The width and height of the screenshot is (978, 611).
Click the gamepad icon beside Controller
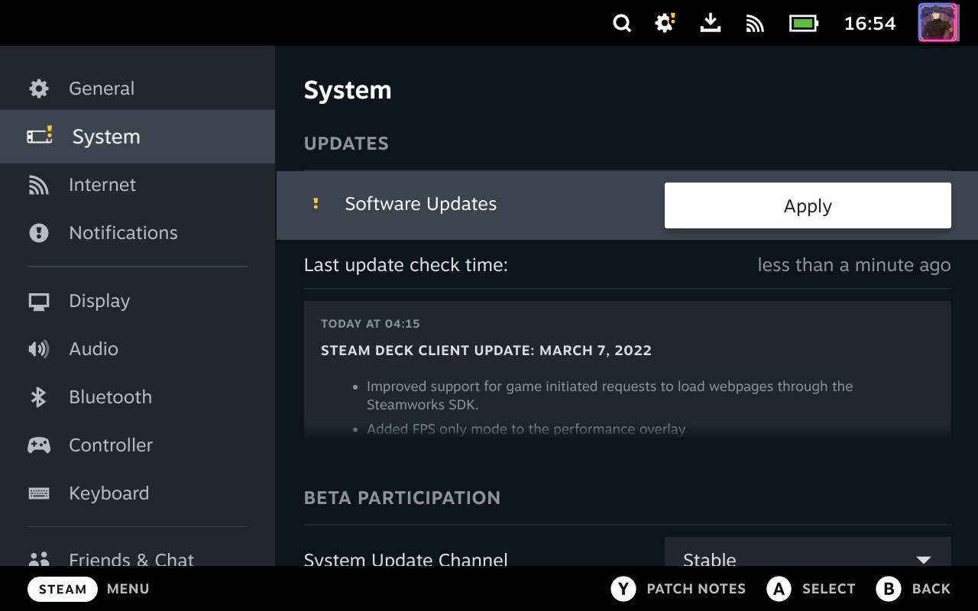(39, 445)
